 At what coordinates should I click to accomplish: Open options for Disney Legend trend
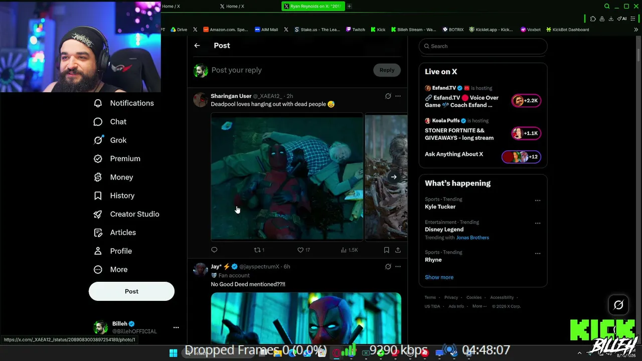538,223
